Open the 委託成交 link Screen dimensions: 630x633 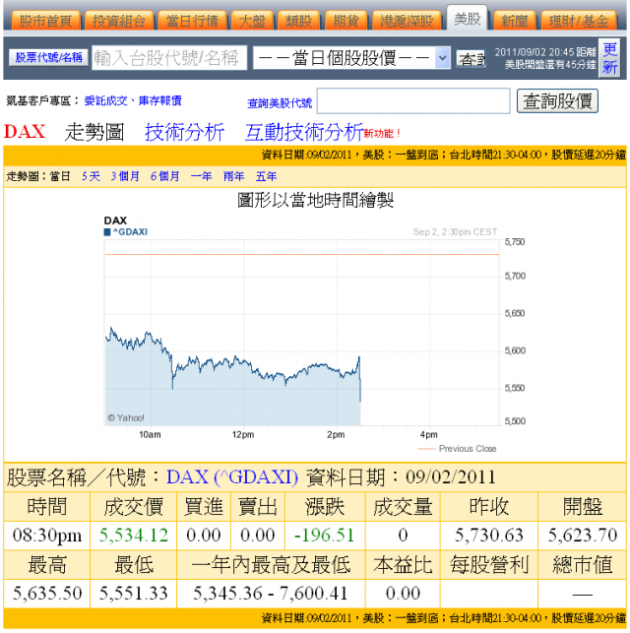[x=105, y=100]
